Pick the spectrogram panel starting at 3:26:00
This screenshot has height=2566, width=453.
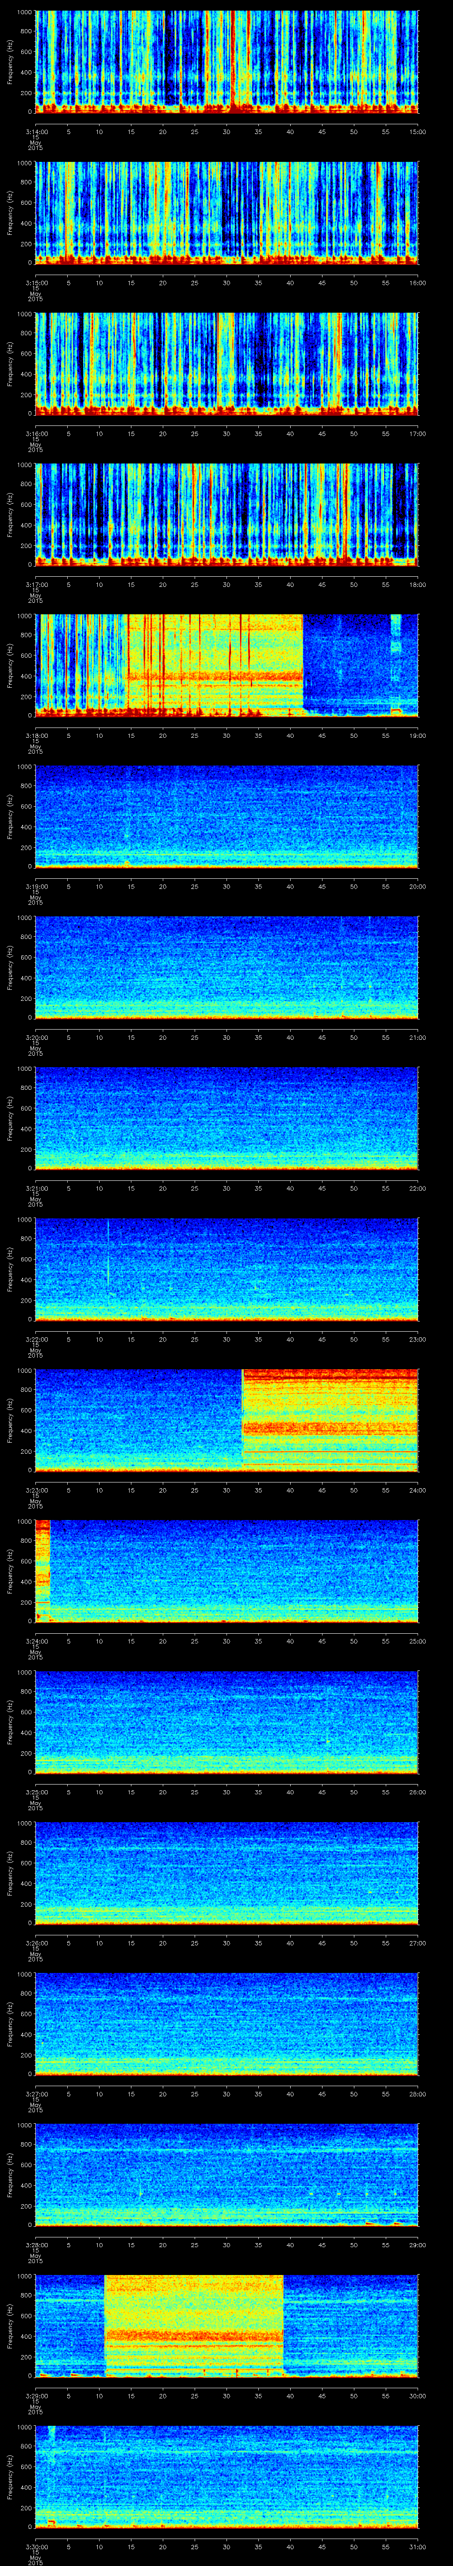click(227, 1873)
